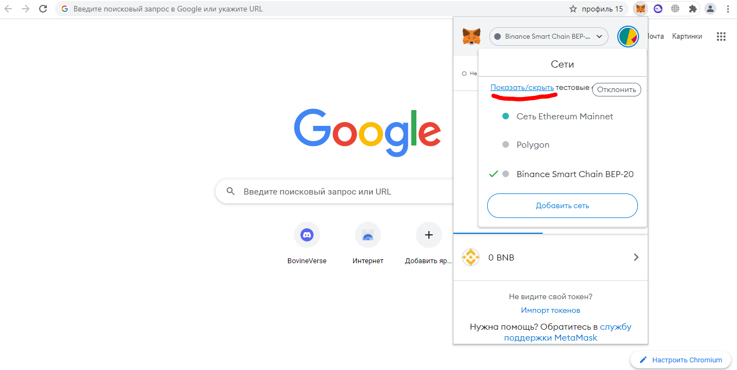Viewport: 737px width, 370px height.
Task: Open the gray globe extension icon
Action: (675, 9)
